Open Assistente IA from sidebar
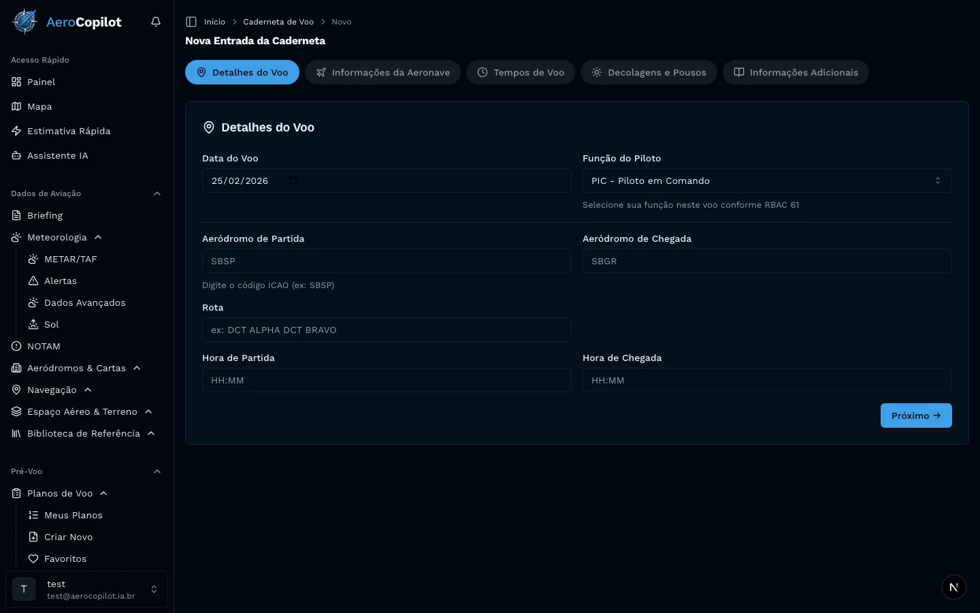Viewport: 980px width, 613px height. [57, 155]
